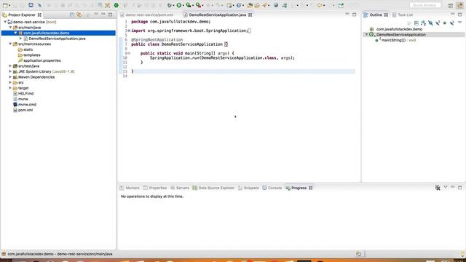This screenshot has height=262, width=466.
Task: Click the new Java class toolbar icon
Action: click(x=239, y=5)
